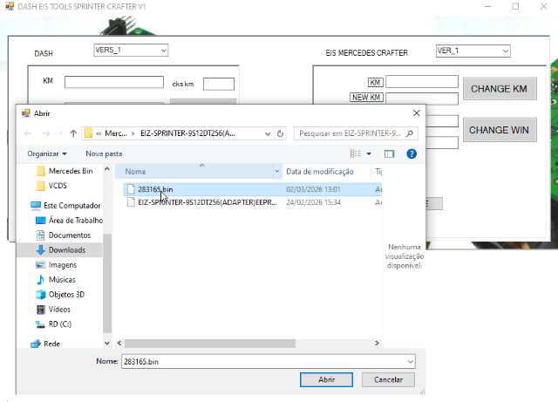Open the help question mark icon

click(412, 153)
